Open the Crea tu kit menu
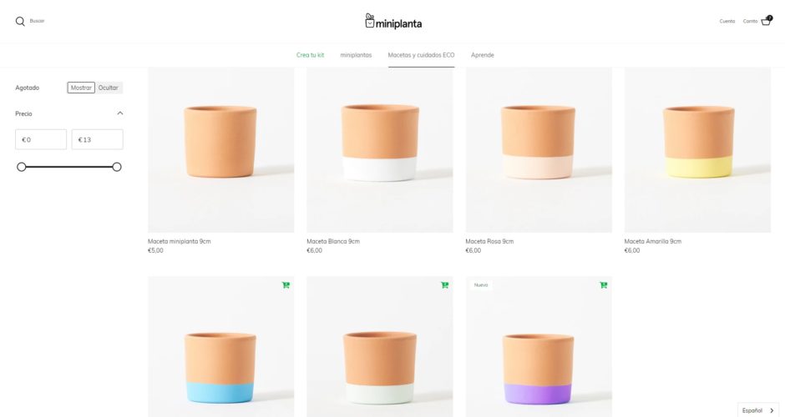The height and width of the screenshot is (417, 785). click(x=310, y=55)
